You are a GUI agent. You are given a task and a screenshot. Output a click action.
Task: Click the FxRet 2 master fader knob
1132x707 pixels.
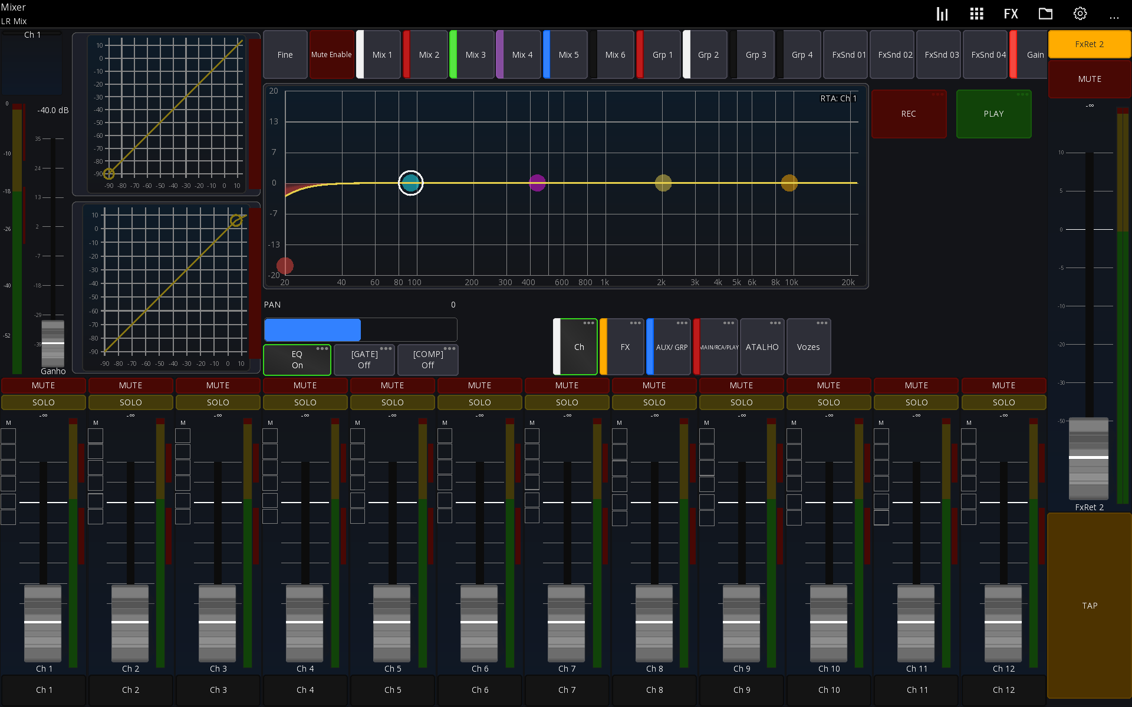click(1089, 458)
